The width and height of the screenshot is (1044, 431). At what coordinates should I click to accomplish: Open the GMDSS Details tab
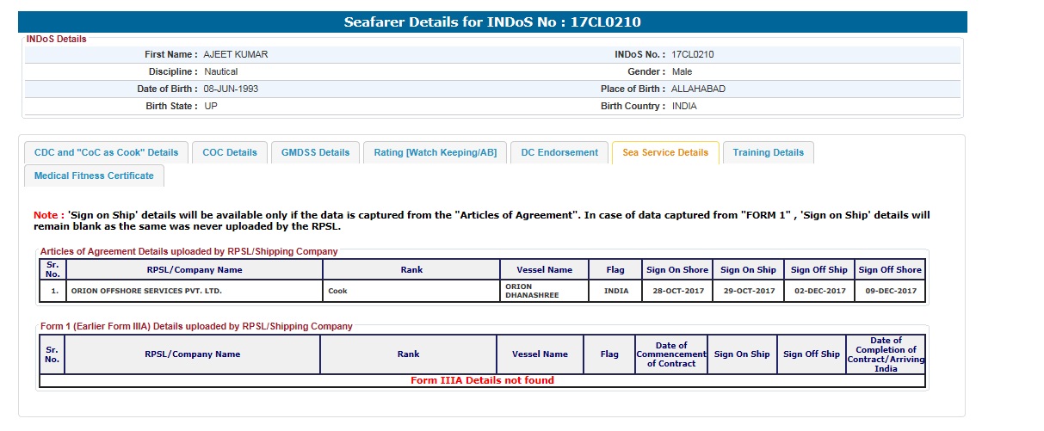[x=316, y=152]
